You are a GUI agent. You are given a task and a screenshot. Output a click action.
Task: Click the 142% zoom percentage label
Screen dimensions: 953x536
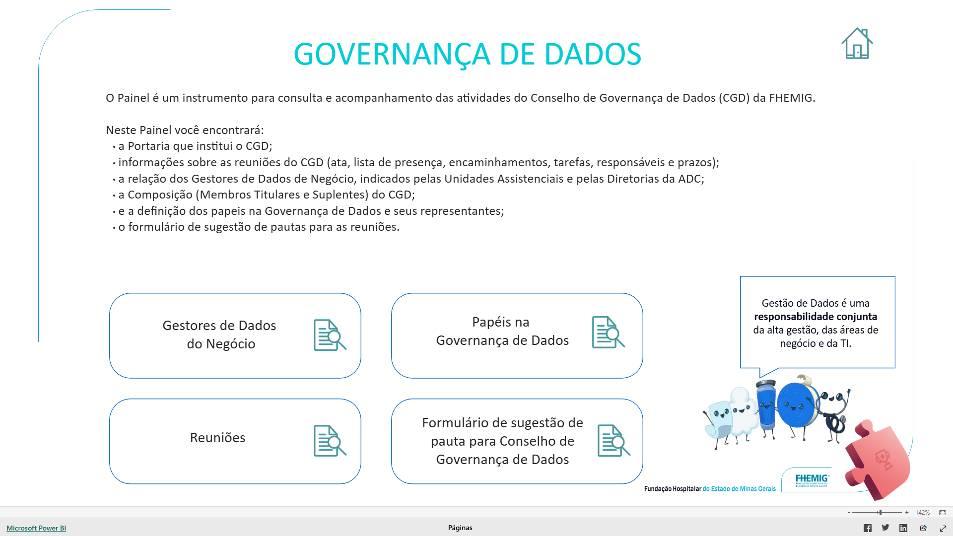pyautogui.click(x=923, y=513)
